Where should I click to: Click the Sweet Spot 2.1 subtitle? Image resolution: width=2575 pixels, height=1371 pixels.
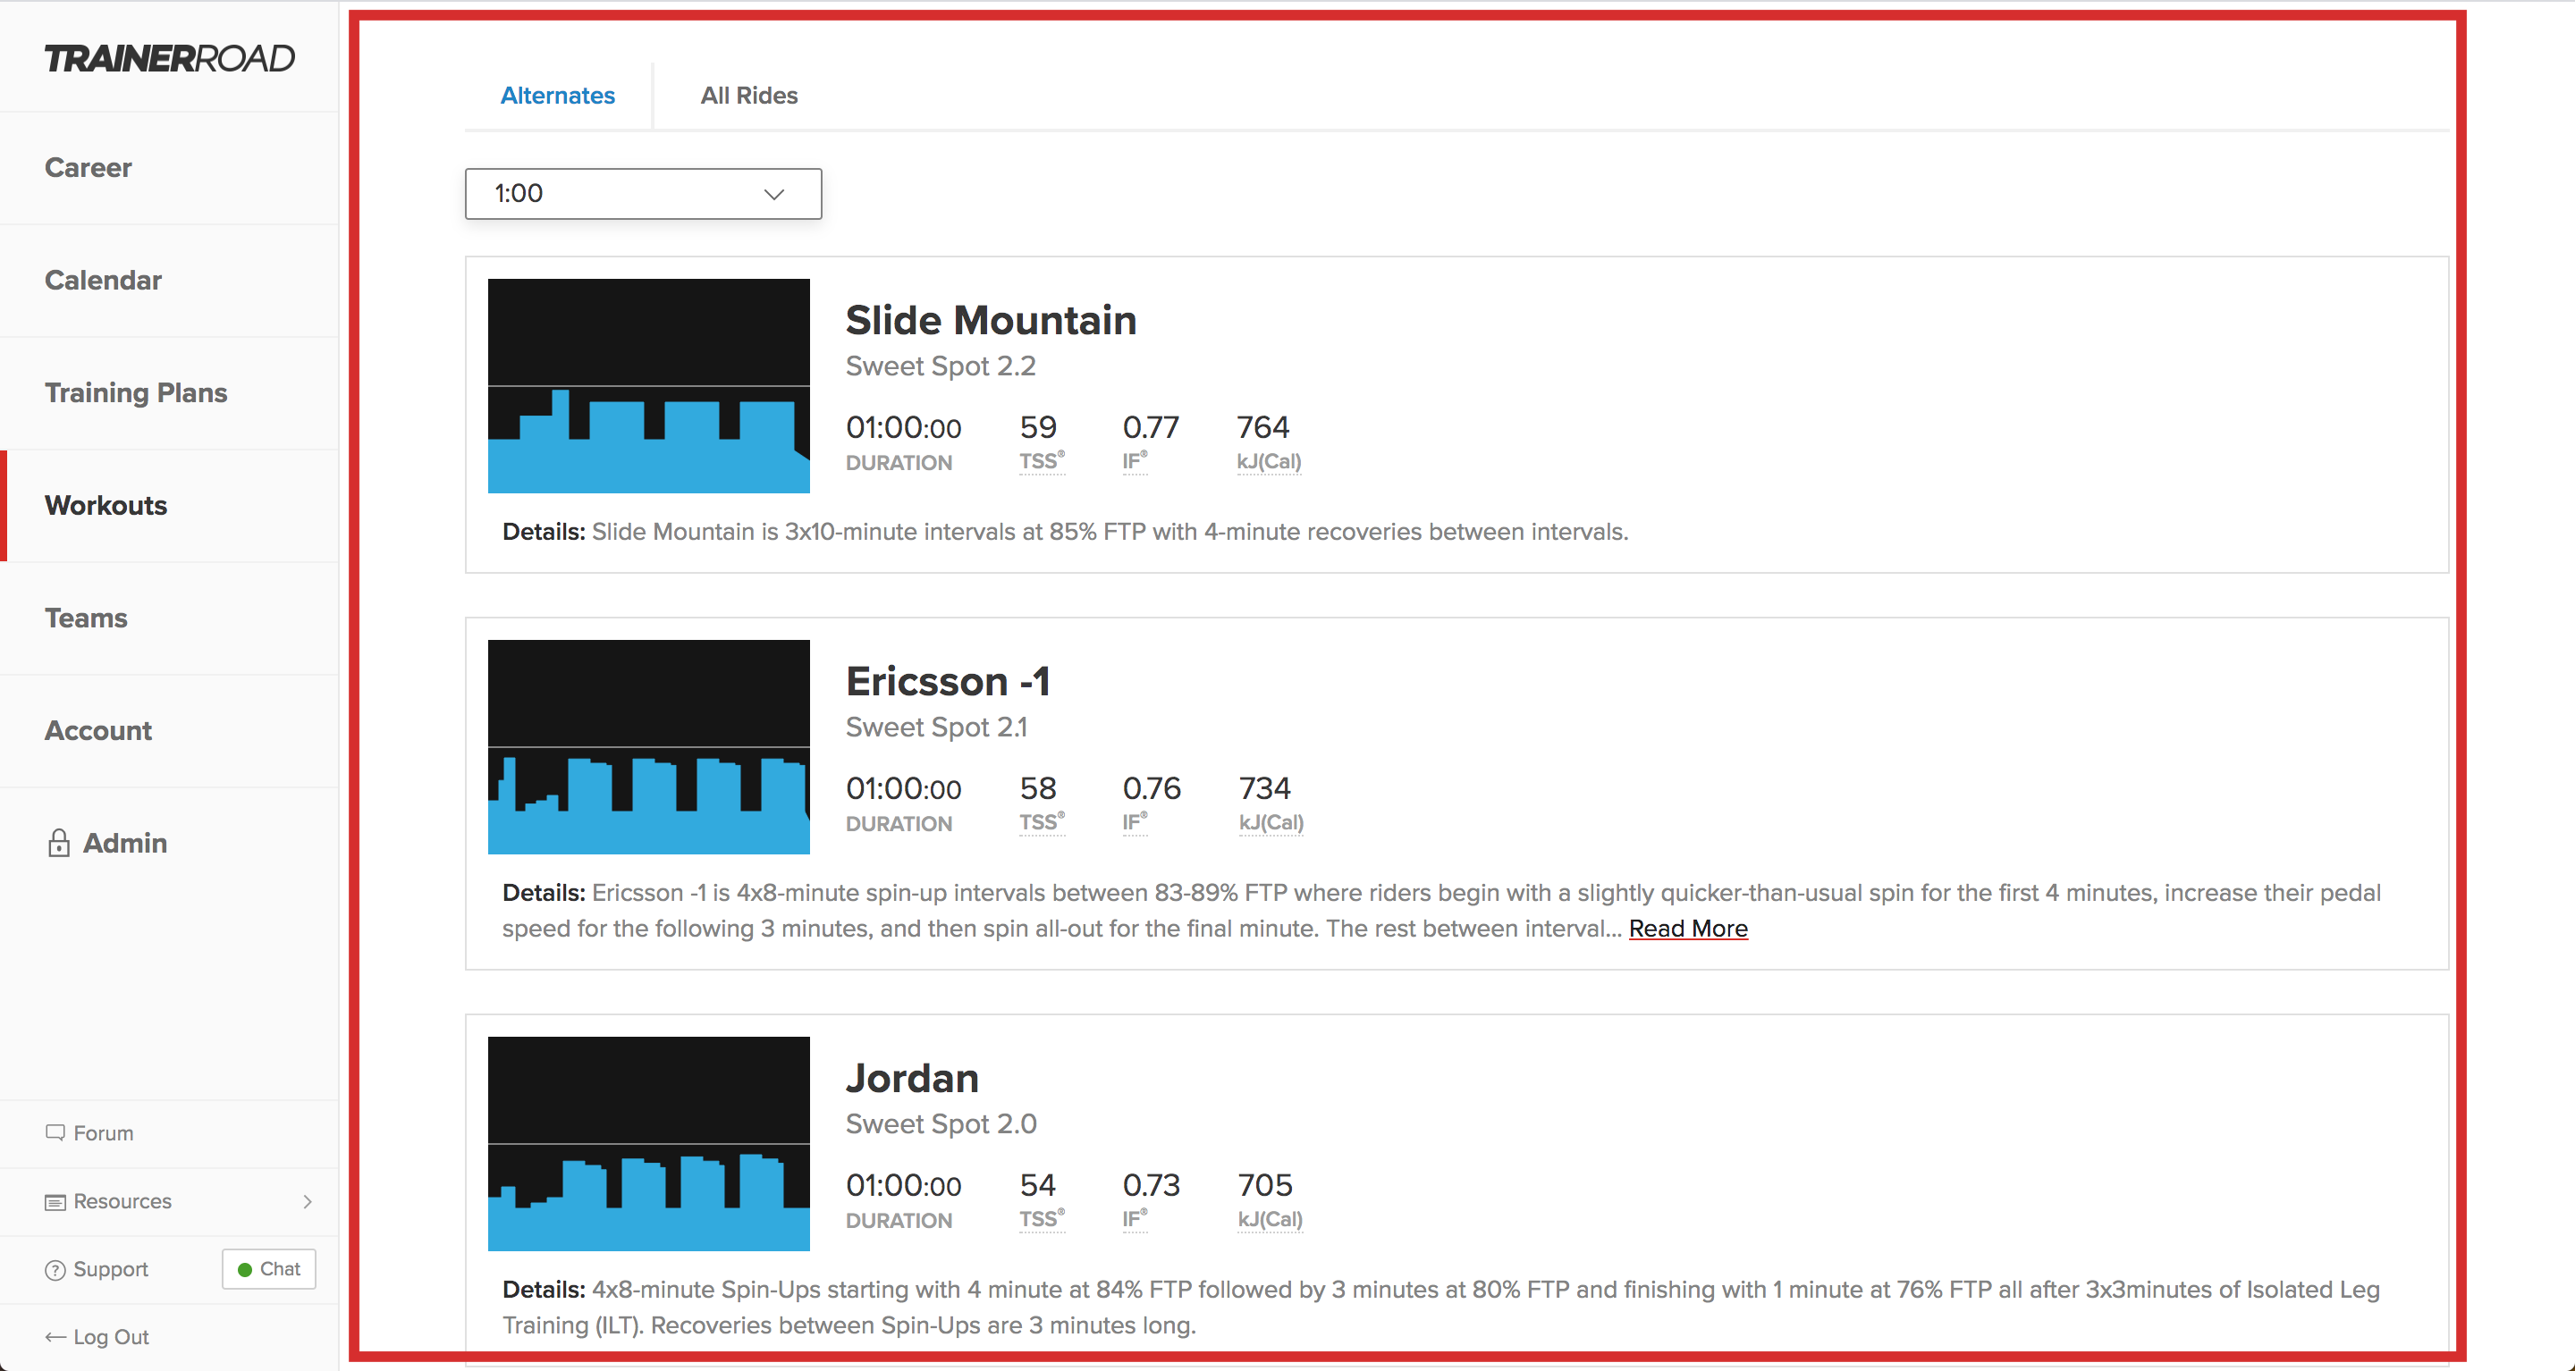[937, 727]
